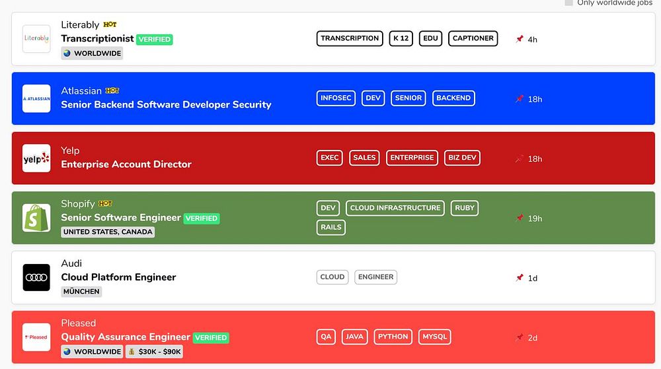Open the Cloud Platform Engineer job
661x369 pixels.
pyautogui.click(x=118, y=277)
